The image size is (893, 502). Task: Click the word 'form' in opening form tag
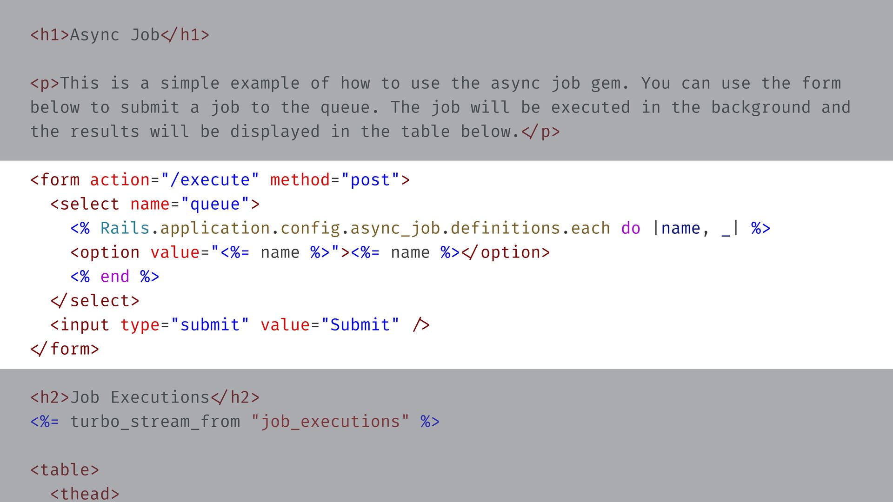(x=60, y=180)
